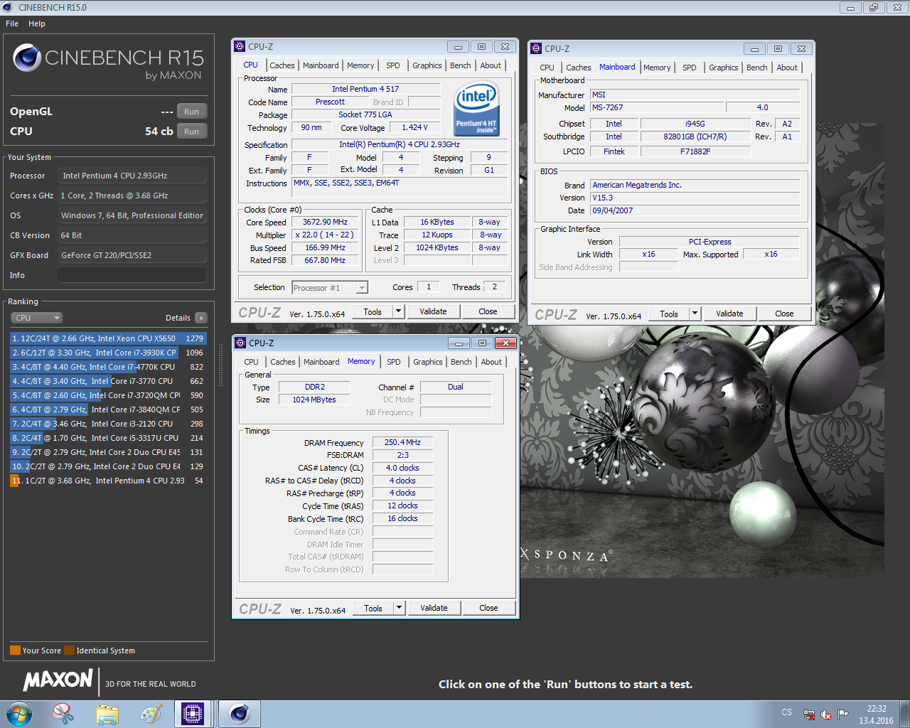Screen dimensions: 910x728
Task: Click the clock showing 22:32
Action: (876, 709)
